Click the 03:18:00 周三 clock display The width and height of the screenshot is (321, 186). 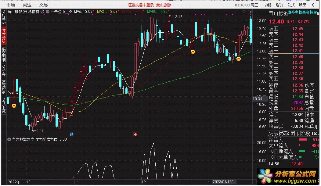pyautogui.click(x=247, y=5)
